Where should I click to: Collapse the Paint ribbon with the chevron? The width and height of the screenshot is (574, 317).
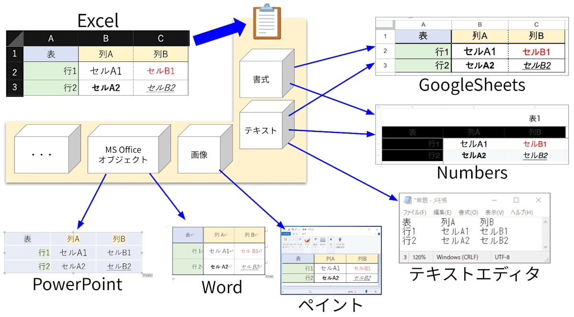[375, 234]
